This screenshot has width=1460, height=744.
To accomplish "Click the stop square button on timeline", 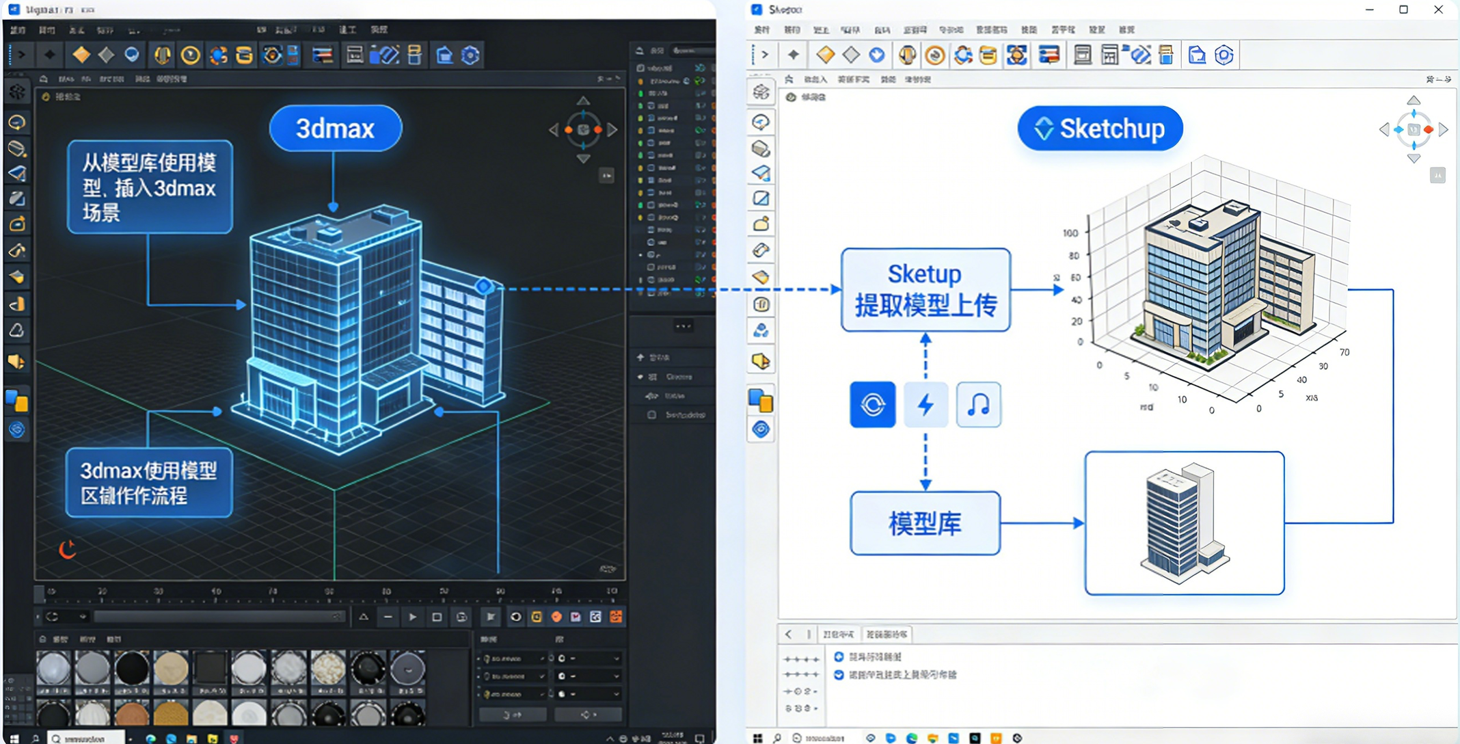I will 437,617.
